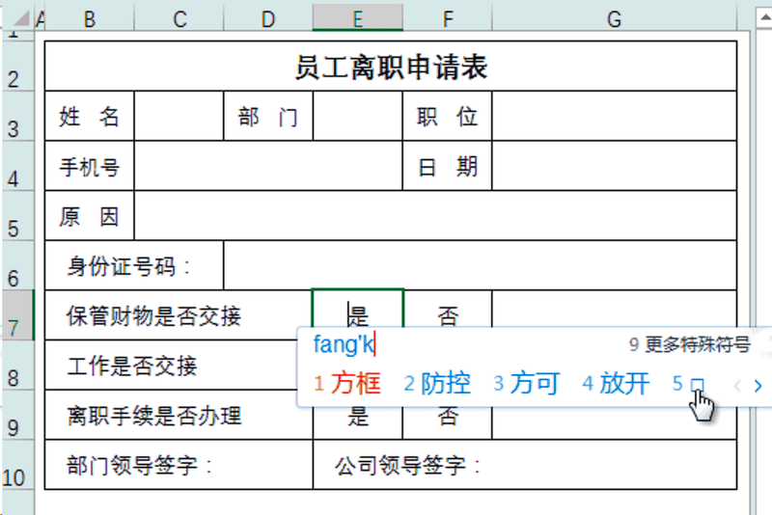Select column D header
The width and height of the screenshot is (772, 515).
pos(268,19)
